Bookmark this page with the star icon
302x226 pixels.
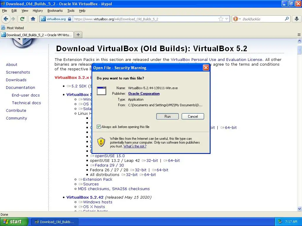point(221,19)
